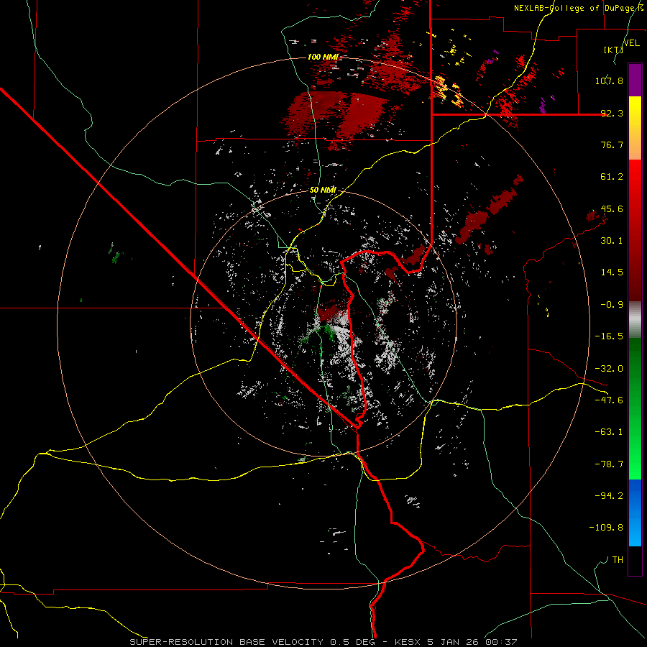
Task: Pick the -47.6 velocity scale label
Action: pos(609,400)
